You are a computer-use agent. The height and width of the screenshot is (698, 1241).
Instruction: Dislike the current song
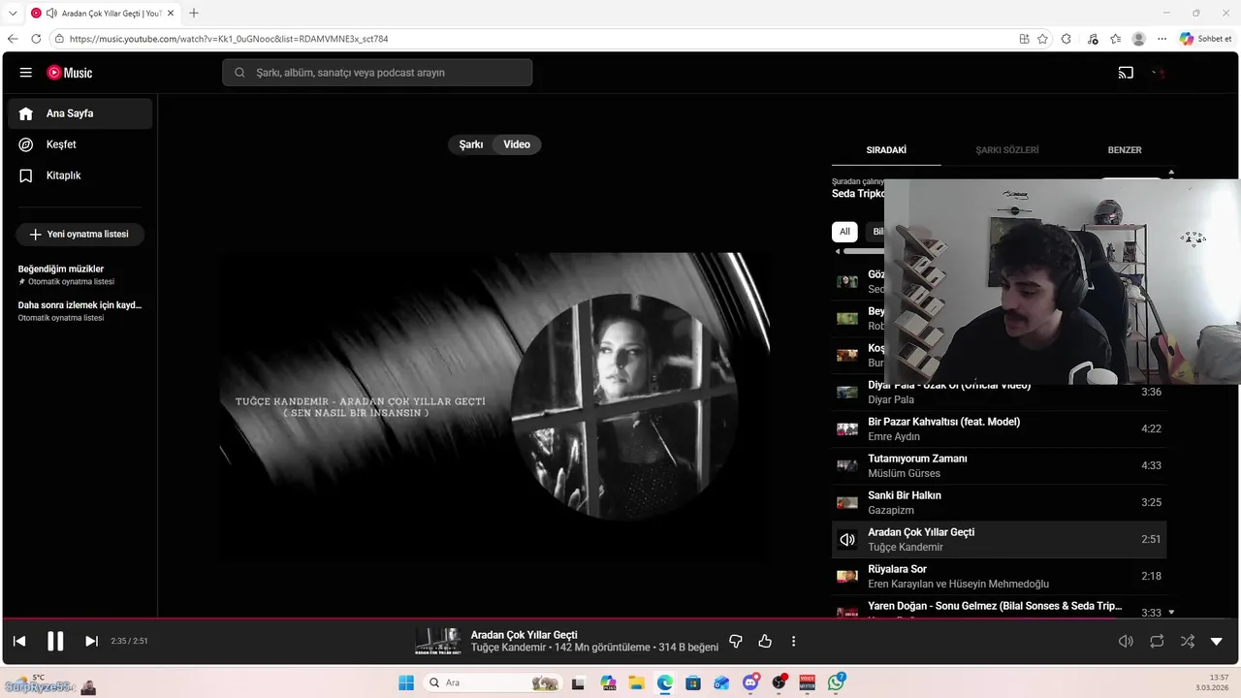[735, 641]
